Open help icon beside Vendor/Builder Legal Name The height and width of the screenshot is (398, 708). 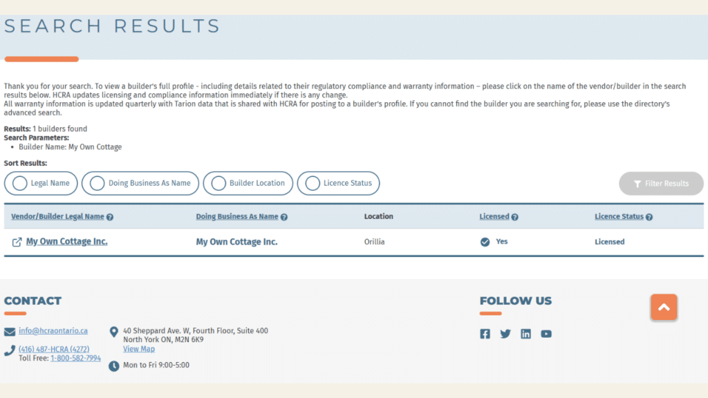point(110,217)
